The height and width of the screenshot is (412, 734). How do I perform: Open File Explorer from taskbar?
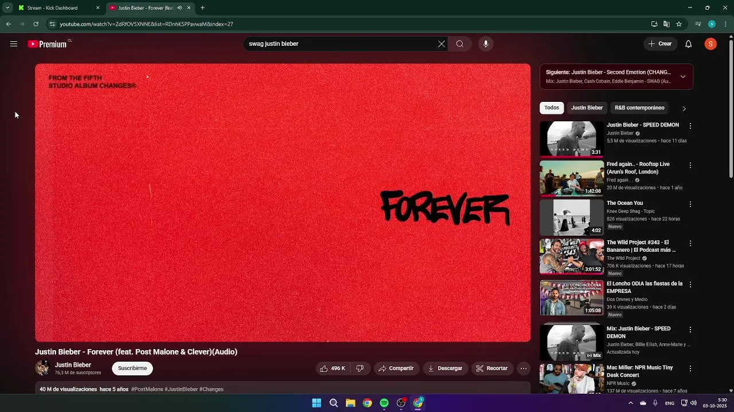tap(350, 403)
